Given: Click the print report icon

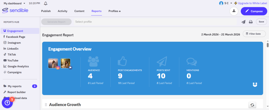Looking at the screenshot, I should (x=251, y=22).
